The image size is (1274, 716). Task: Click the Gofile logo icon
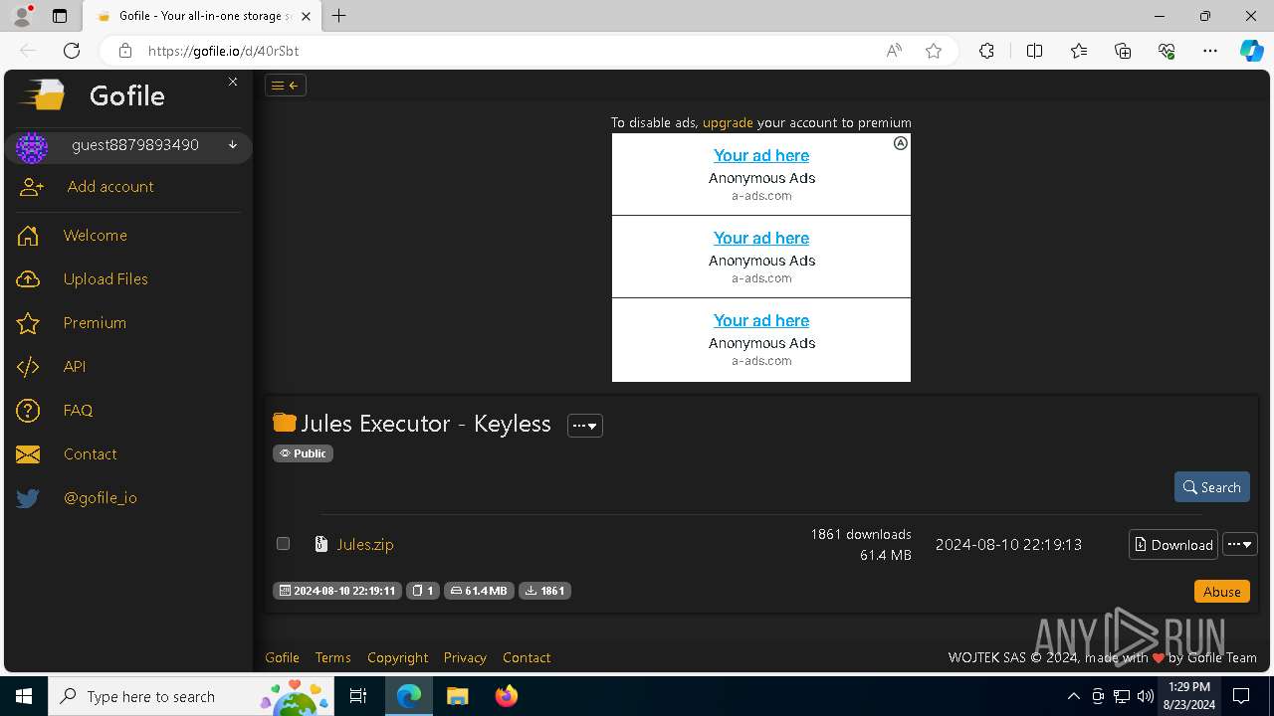point(42,95)
